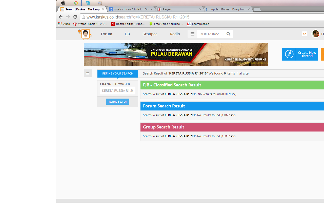Screen dimensions: 324x223
Task: Click the 'No Results found (0.0069 sec)' text
Action: click(217, 94)
